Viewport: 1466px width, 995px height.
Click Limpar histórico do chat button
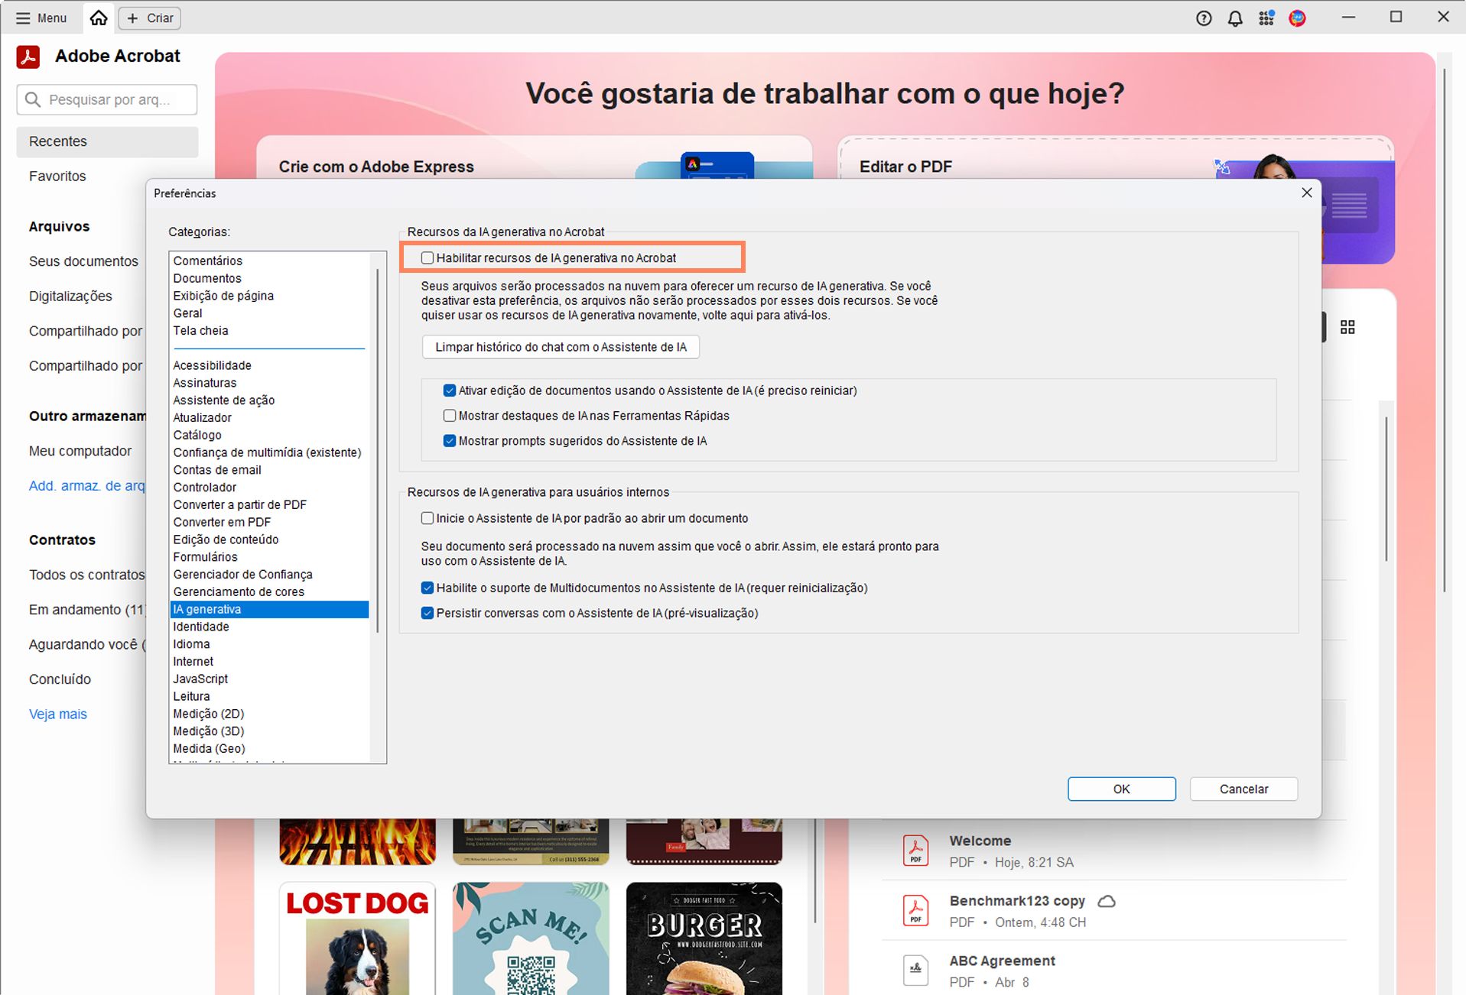(x=561, y=347)
